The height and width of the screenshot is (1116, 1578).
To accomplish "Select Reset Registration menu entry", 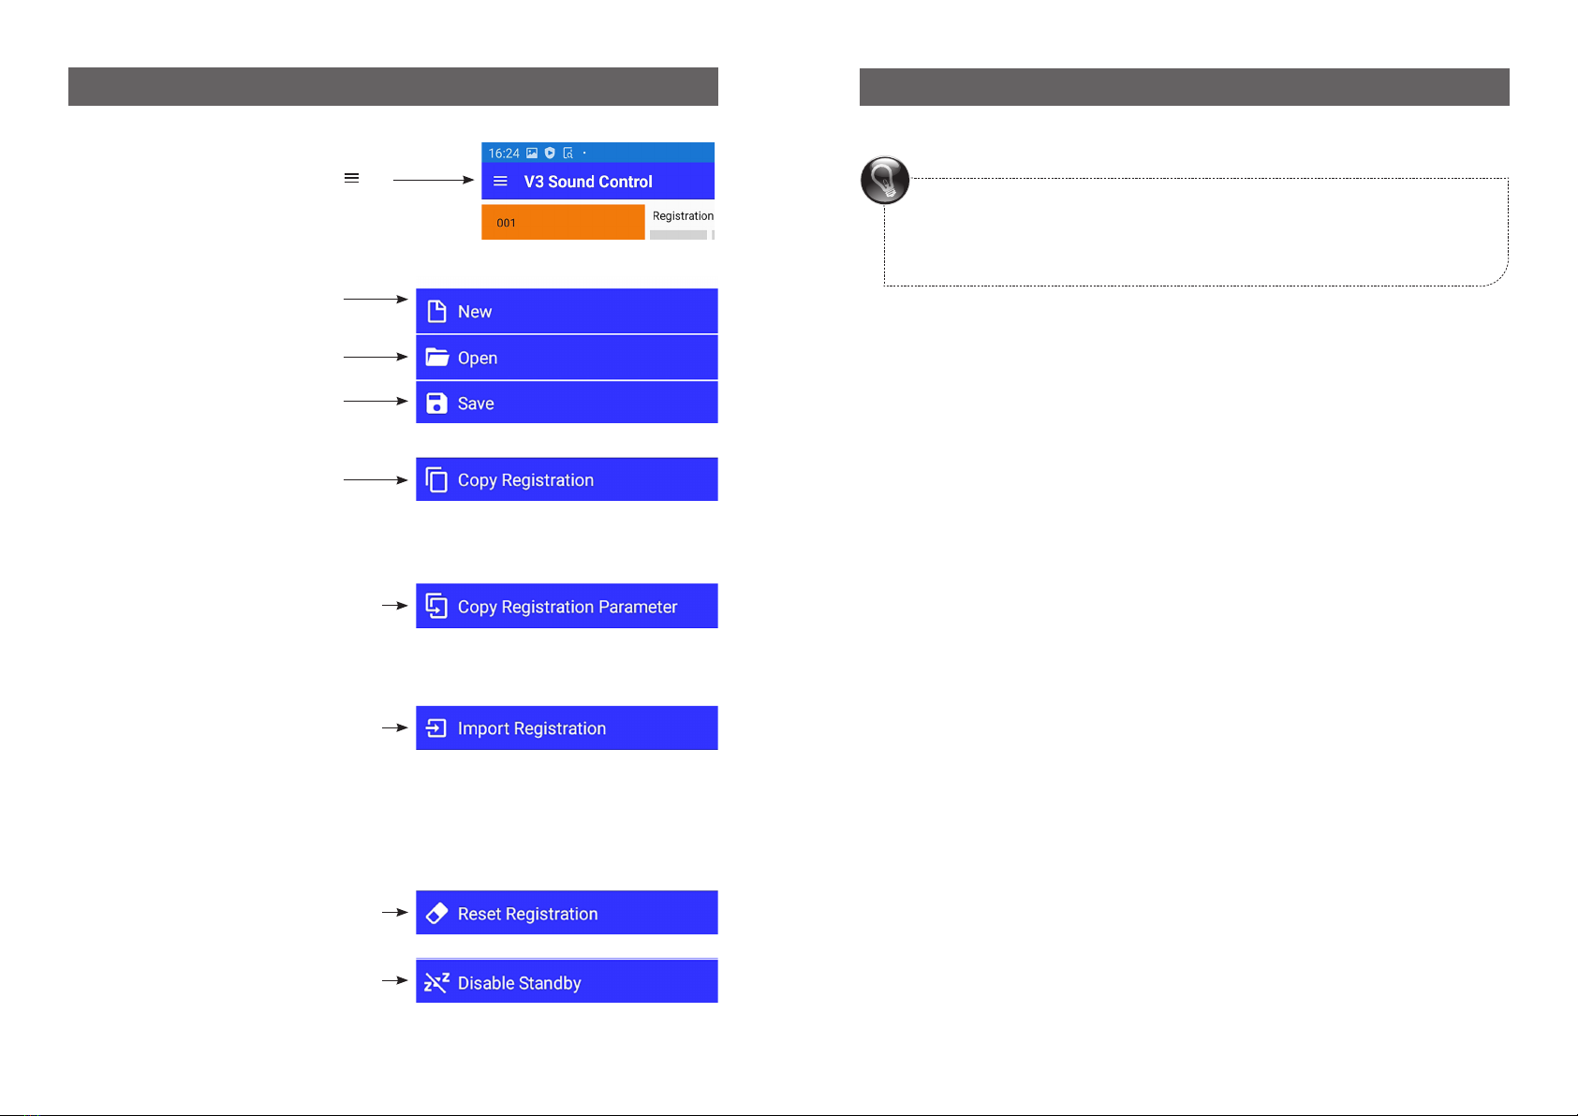I will (527, 914).
